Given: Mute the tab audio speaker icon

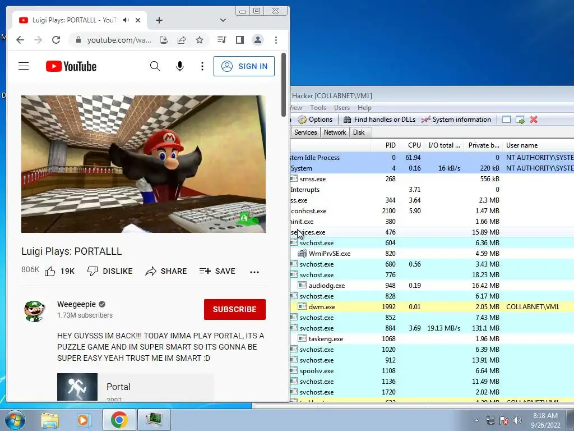Looking at the screenshot, I should click(x=126, y=20).
